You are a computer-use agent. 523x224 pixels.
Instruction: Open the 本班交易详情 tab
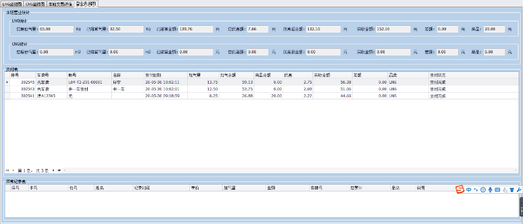point(60,4)
